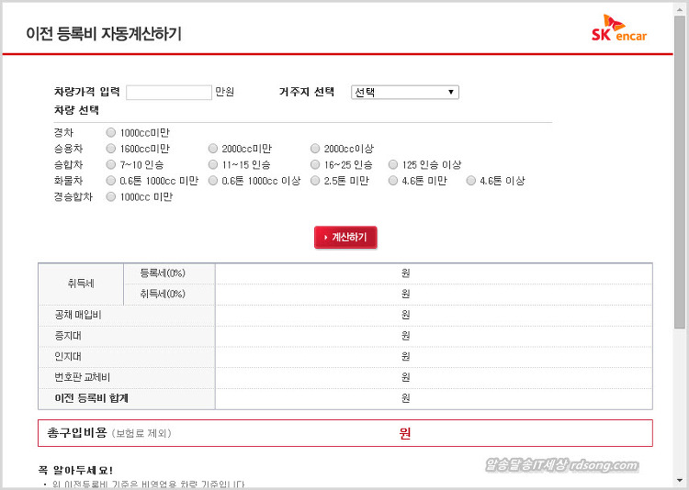Select the 16~25 인승 radio button

pos(315,165)
